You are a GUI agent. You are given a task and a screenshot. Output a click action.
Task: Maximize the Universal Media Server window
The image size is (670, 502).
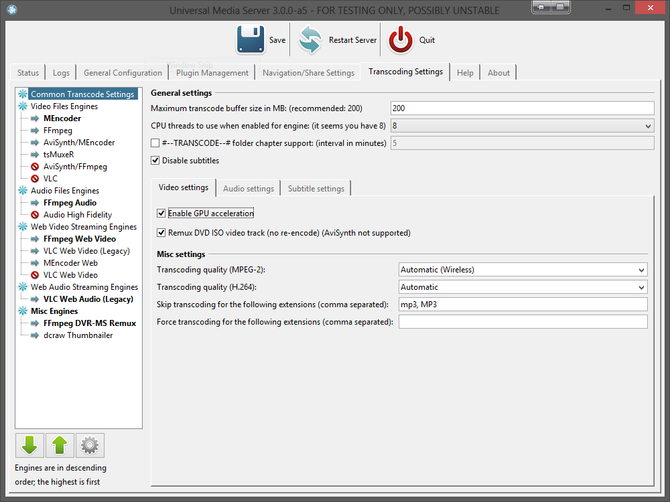pyautogui.click(x=626, y=7)
